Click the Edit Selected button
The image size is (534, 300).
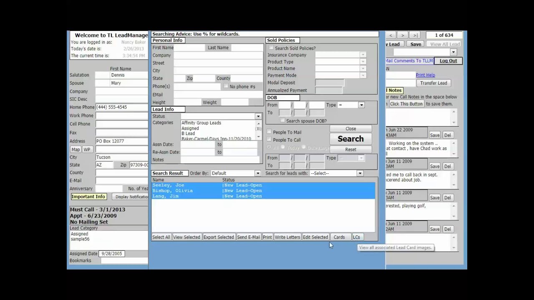[315, 237]
